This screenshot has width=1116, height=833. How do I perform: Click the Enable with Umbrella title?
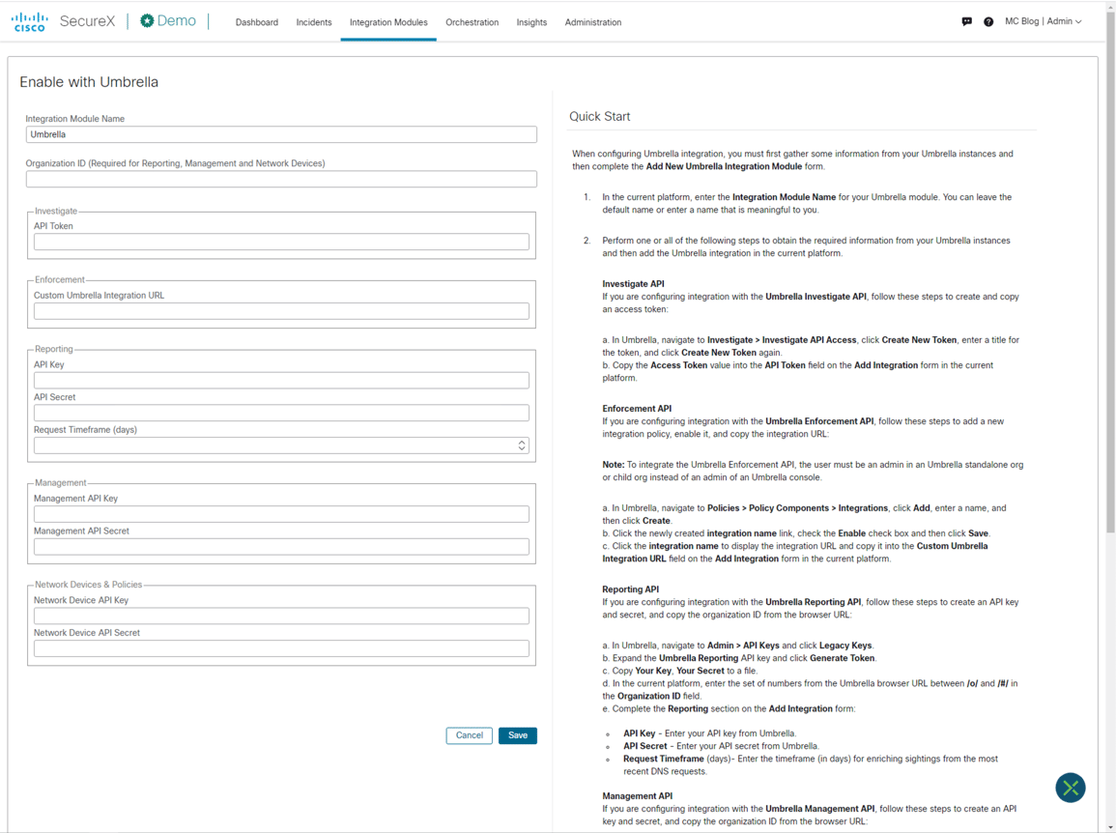pos(89,82)
